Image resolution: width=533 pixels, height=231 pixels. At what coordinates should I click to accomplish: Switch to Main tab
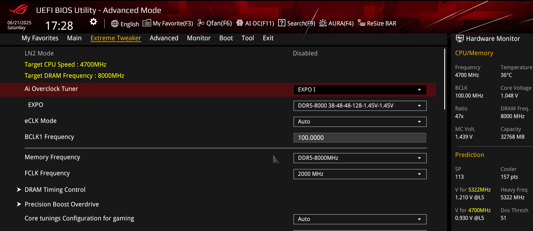coord(74,38)
